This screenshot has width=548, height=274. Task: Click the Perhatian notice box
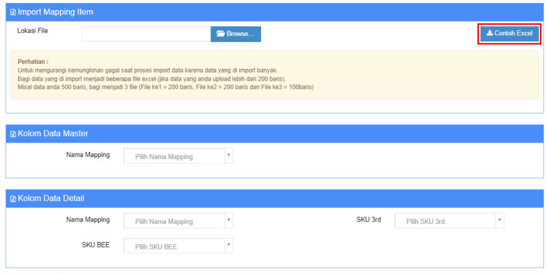274,75
